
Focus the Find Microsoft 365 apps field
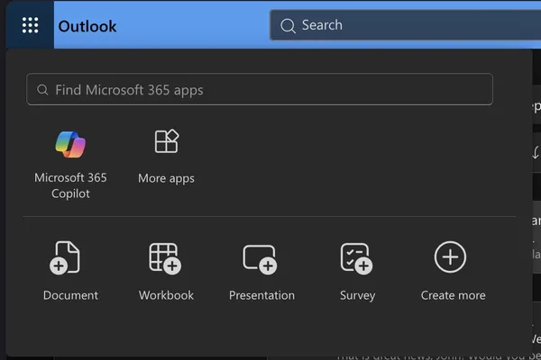(x=260, y=89)
